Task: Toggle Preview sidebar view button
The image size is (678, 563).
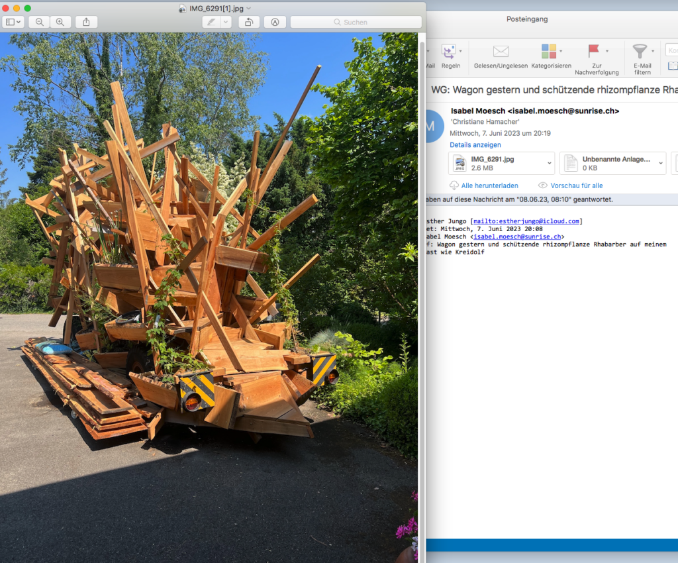Action: 11,22
